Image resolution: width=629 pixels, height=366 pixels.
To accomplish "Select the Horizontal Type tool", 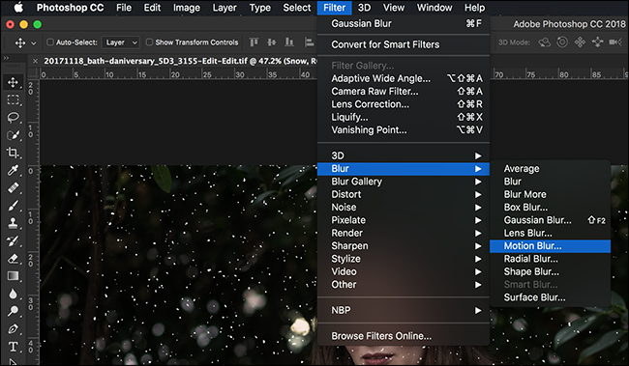I will pos(13,347).
